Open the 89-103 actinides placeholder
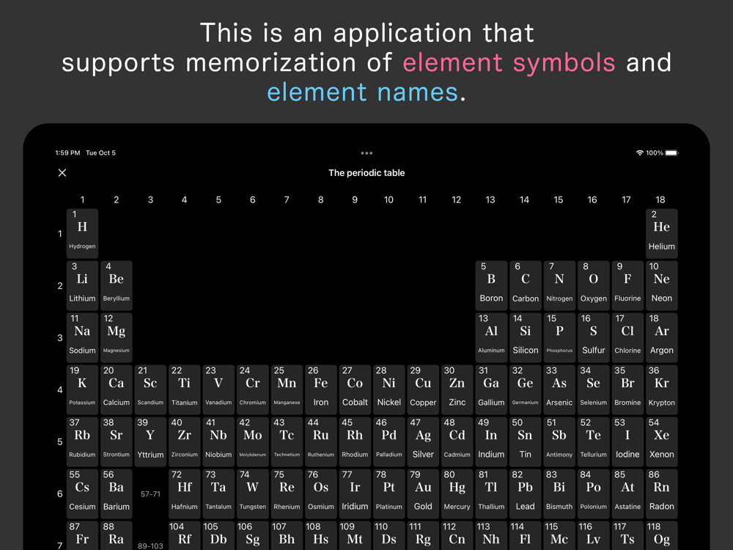The image size is (733, 550). point(150,546)
